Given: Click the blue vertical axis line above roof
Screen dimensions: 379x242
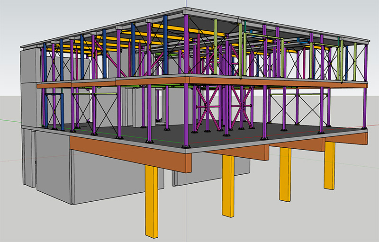Looking at the screenshot, I should [186, 5].
